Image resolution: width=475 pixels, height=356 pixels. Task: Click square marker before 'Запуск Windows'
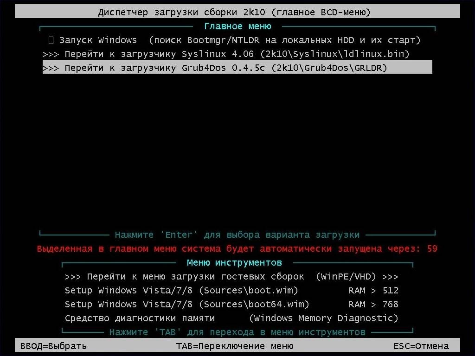coord(51,40)
